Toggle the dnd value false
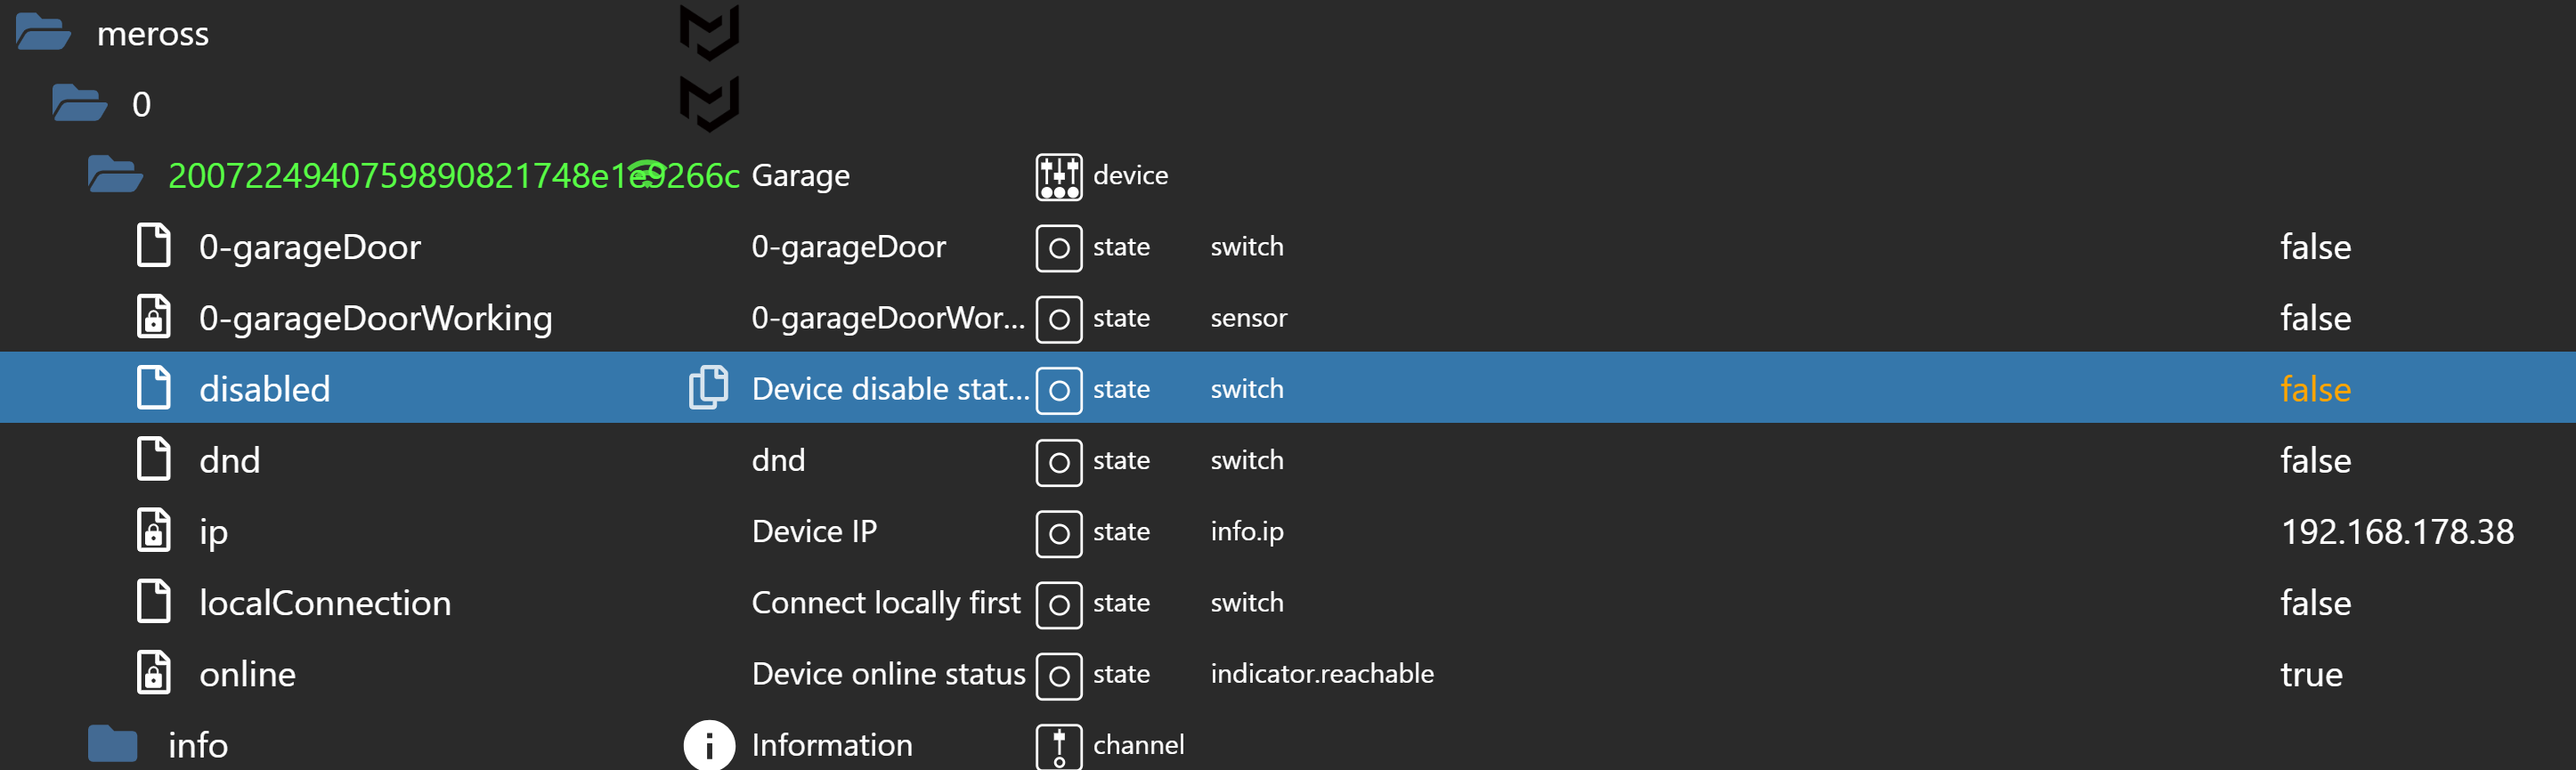2576x770 pixels. pos(2314,460)
